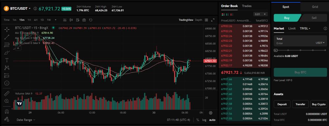Expand the TP/SL order type dropdown
Viewport: 329px width, 126px height.
pos(305,28)
